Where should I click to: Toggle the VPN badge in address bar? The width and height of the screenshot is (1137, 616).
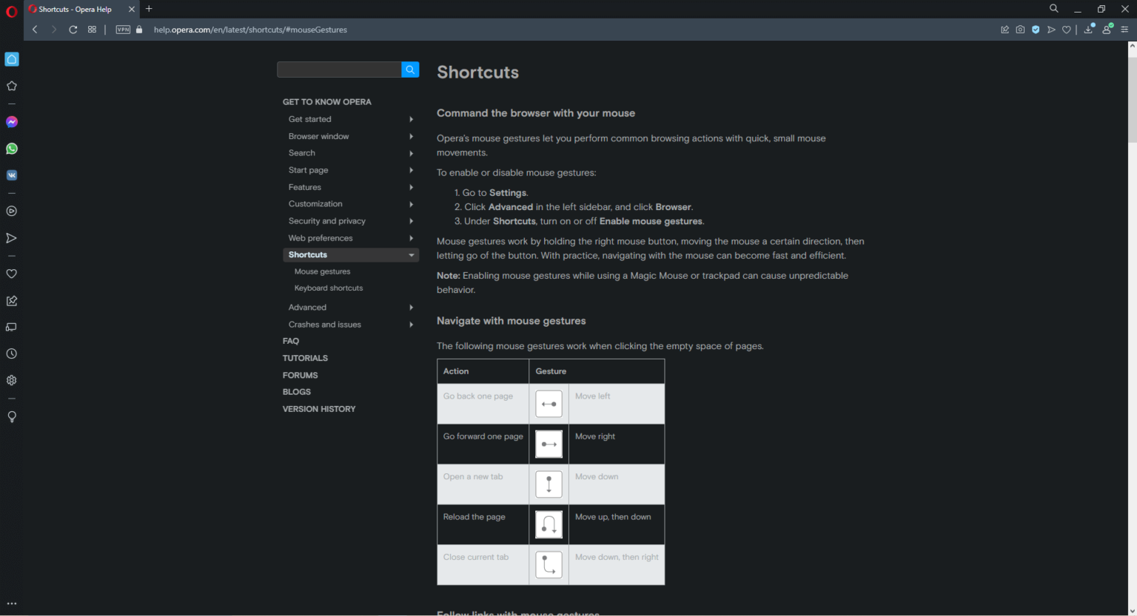click(x=123, y=30)
